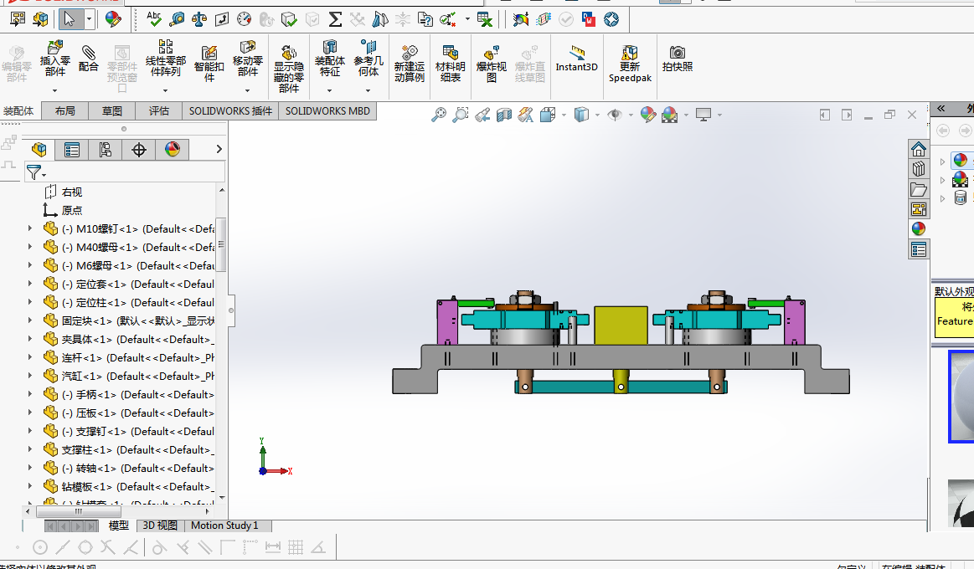The width and height of the screenshot is (974, 569).
Task: Open the SOLIDWORKS 插件 tab
Action: [x=230, y=111]
